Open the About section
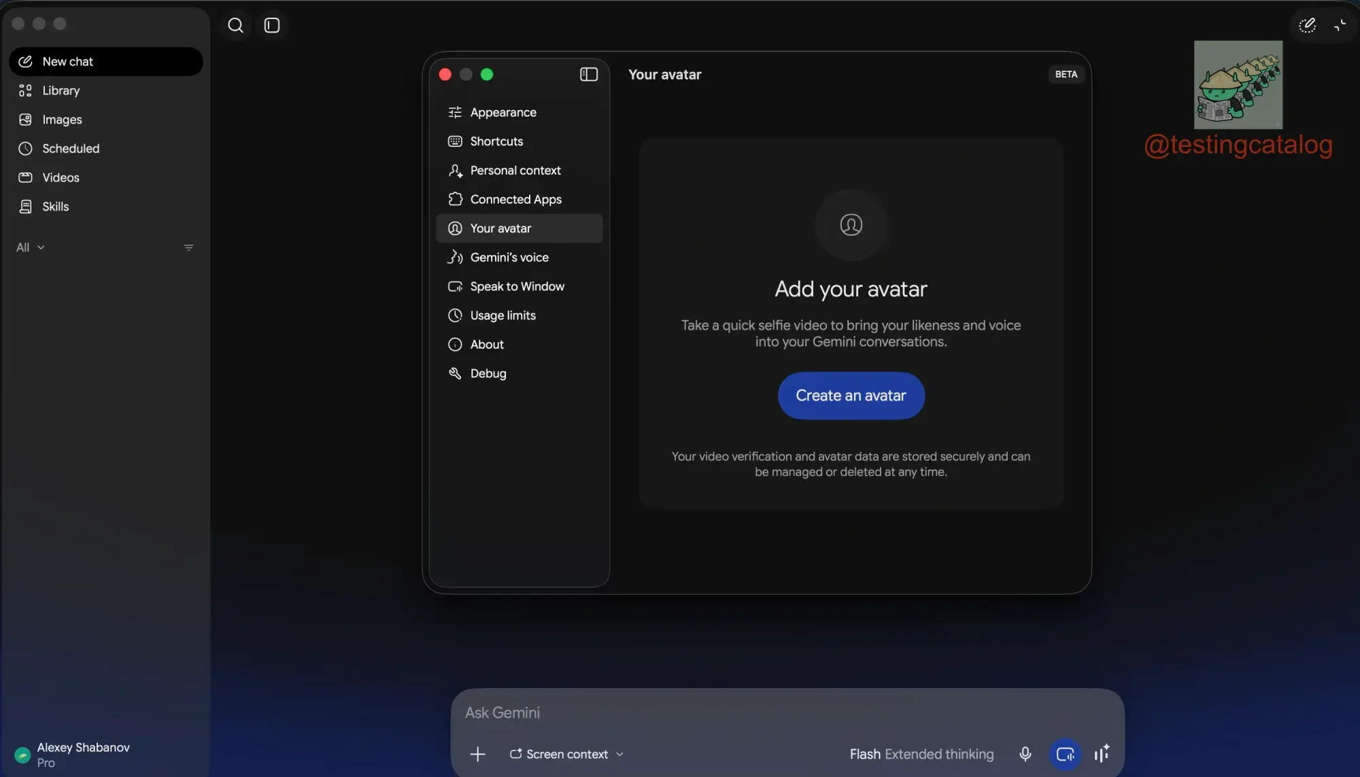This screenshot has width=1360, height=777. point(519,345)
